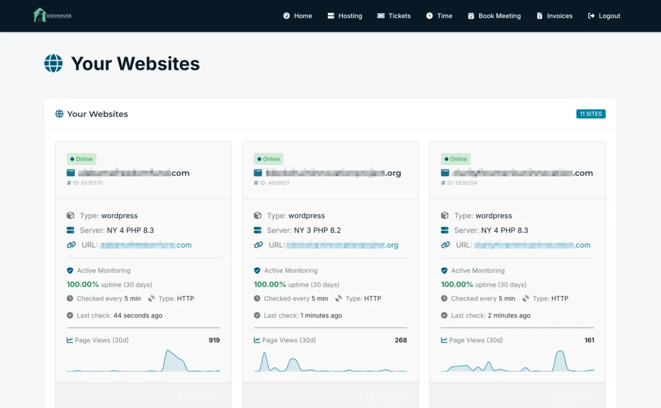The width and height of the screenshot is (661, 408).
Task: Click the link icon on the NY 4 card with 919 views
Action: pyautogui.click(x=71, y=245)
